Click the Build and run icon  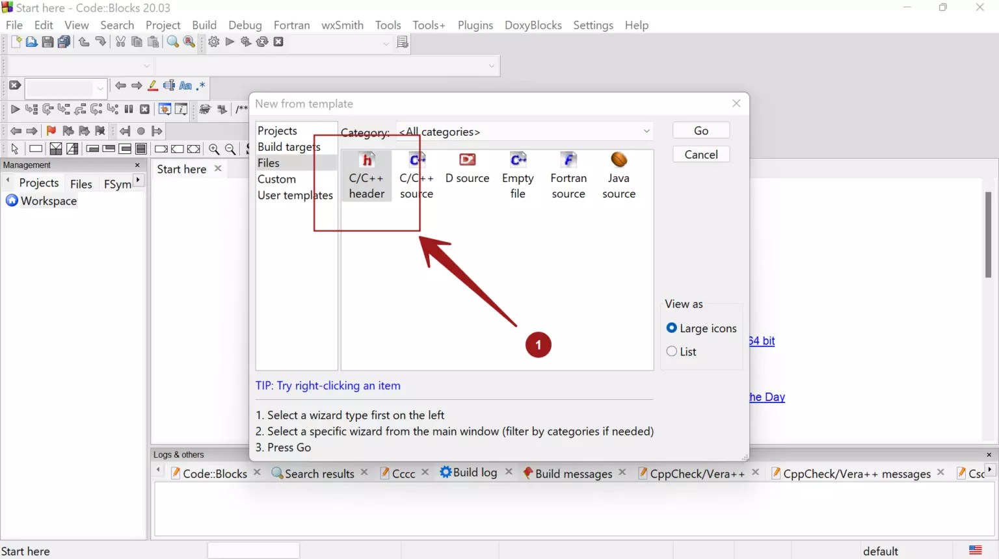coord(246,42)
